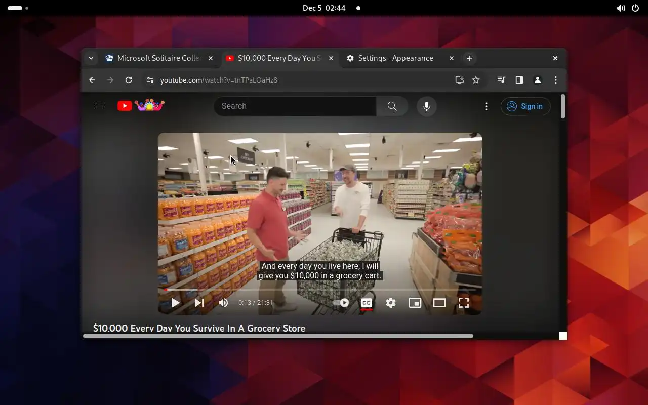The width and height of the screenshot is (648, 405).
Task: Search with your voice microphone
Action: pos(427,106)
